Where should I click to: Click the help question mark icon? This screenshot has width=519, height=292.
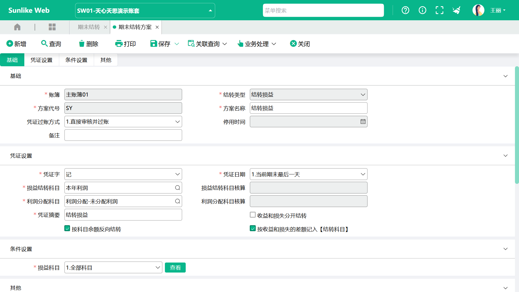(405, 10)
